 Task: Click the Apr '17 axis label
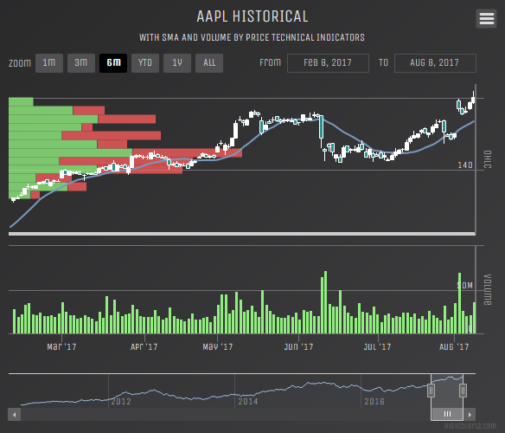(144, 347)
